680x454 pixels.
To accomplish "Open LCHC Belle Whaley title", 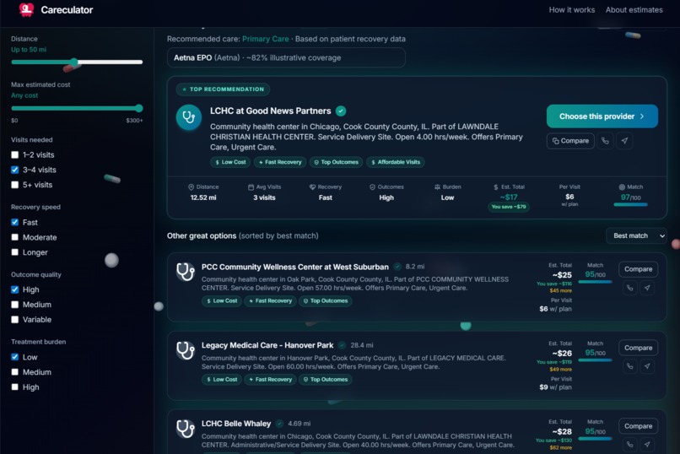I will coord(236,424).
